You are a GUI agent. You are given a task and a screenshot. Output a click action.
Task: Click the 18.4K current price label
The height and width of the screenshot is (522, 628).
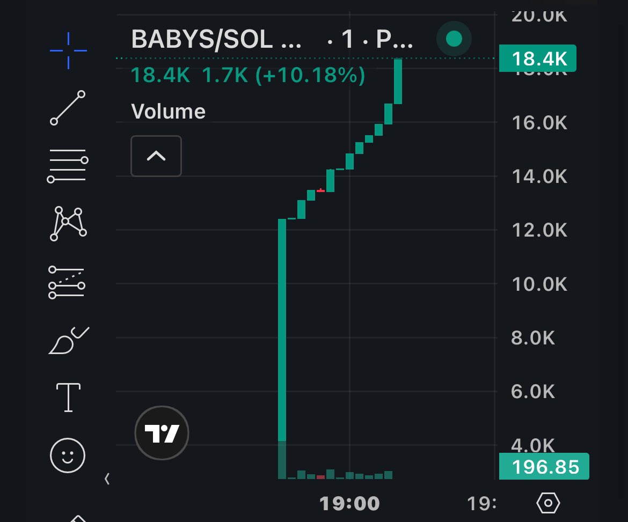click(x=537, y=58)
